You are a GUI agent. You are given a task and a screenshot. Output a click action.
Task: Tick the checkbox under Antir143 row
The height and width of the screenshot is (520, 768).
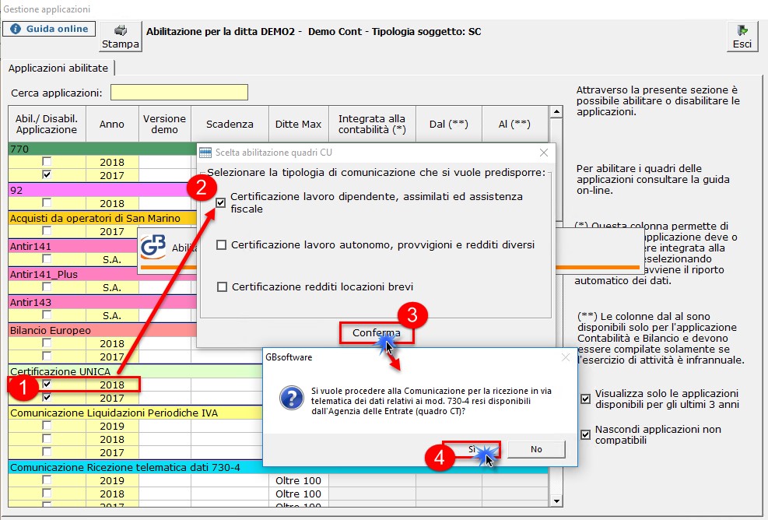(47, 314)
